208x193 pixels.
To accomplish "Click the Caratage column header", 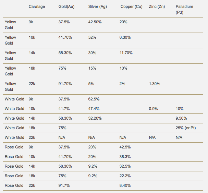I will point(37,7).
